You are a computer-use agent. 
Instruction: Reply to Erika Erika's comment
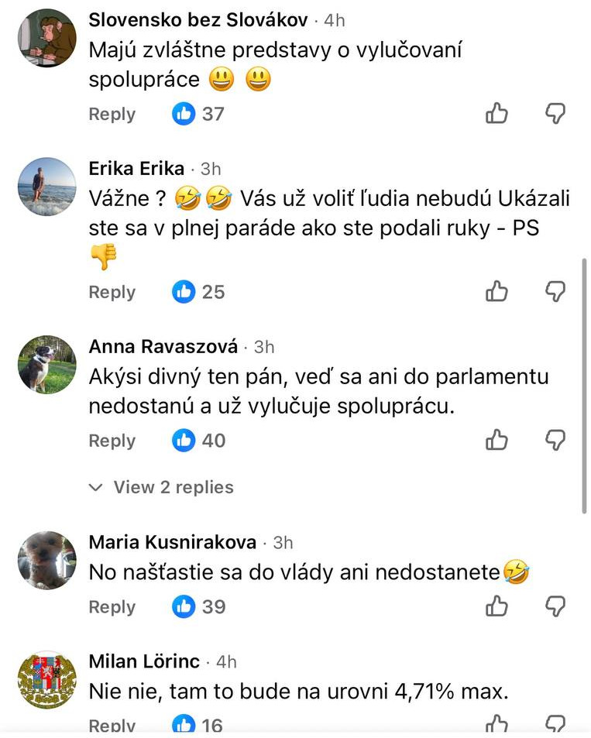112,292
